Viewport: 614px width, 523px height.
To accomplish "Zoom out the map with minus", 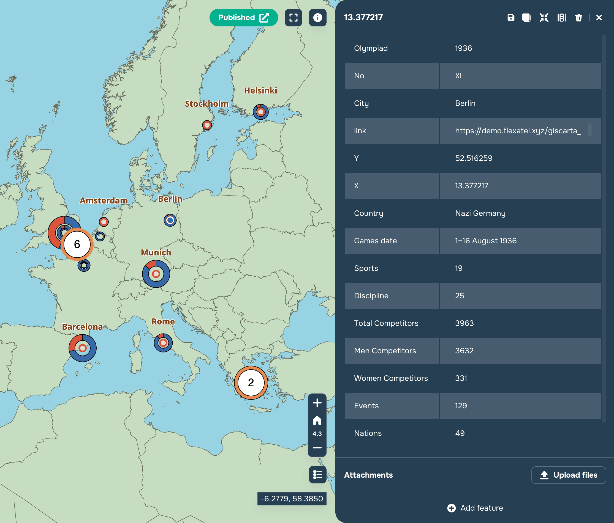I will (317, 448).
